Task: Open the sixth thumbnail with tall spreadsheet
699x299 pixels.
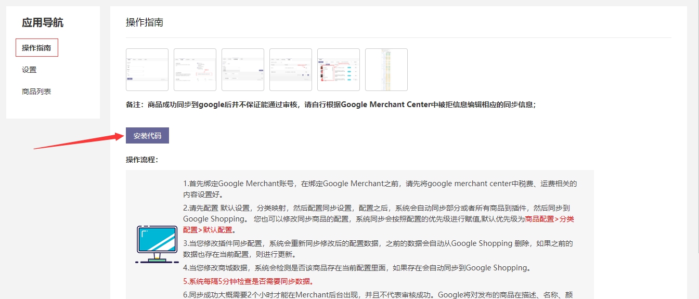Action: (x=386, y=70)
